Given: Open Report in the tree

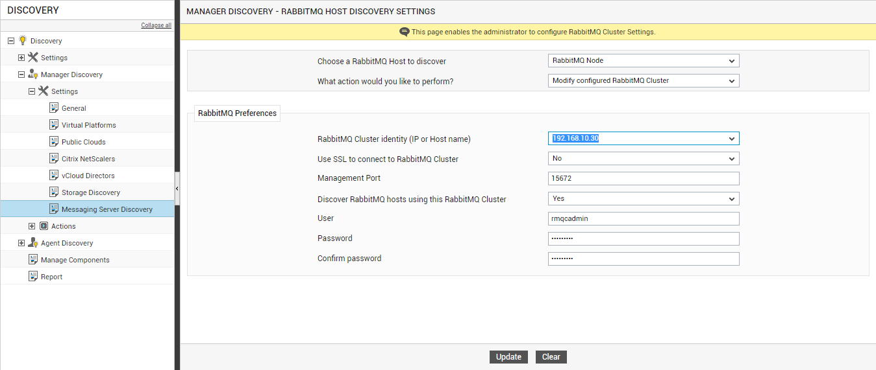Looking at the screenshot, I should [x=52, y=277].
